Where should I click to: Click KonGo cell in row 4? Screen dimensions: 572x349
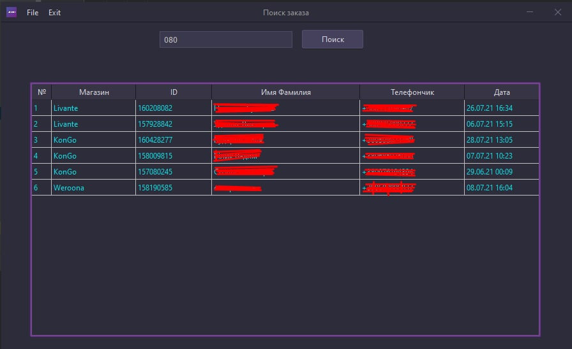click(94, 156)
